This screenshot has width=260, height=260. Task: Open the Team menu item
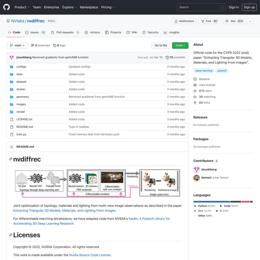coord(37,7)
